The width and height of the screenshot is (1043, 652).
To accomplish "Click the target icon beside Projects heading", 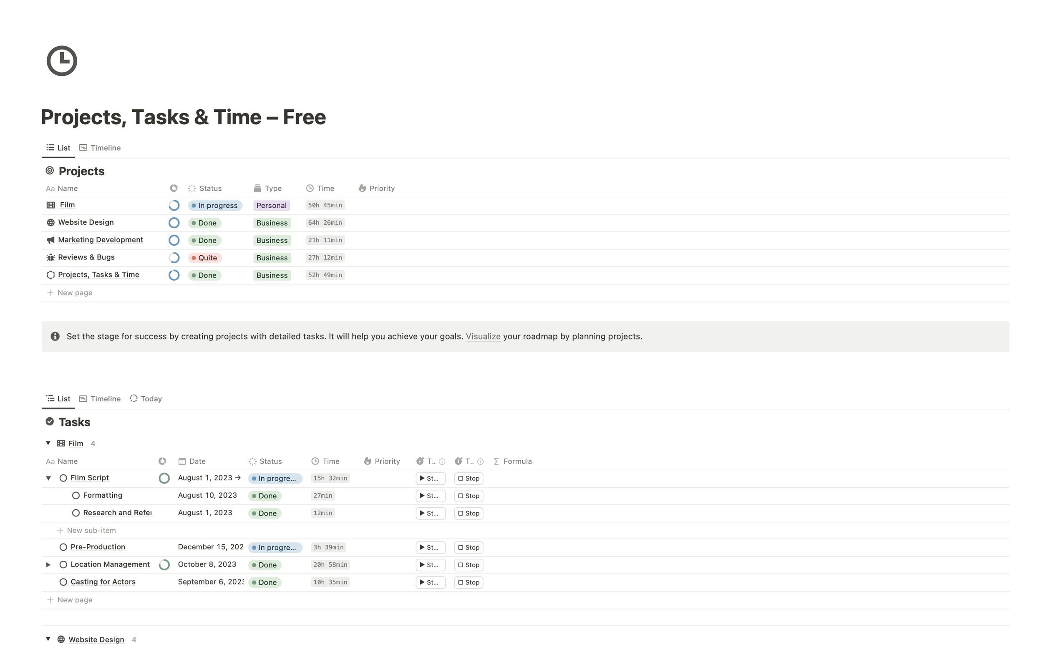I will click(x=50, y=171).
